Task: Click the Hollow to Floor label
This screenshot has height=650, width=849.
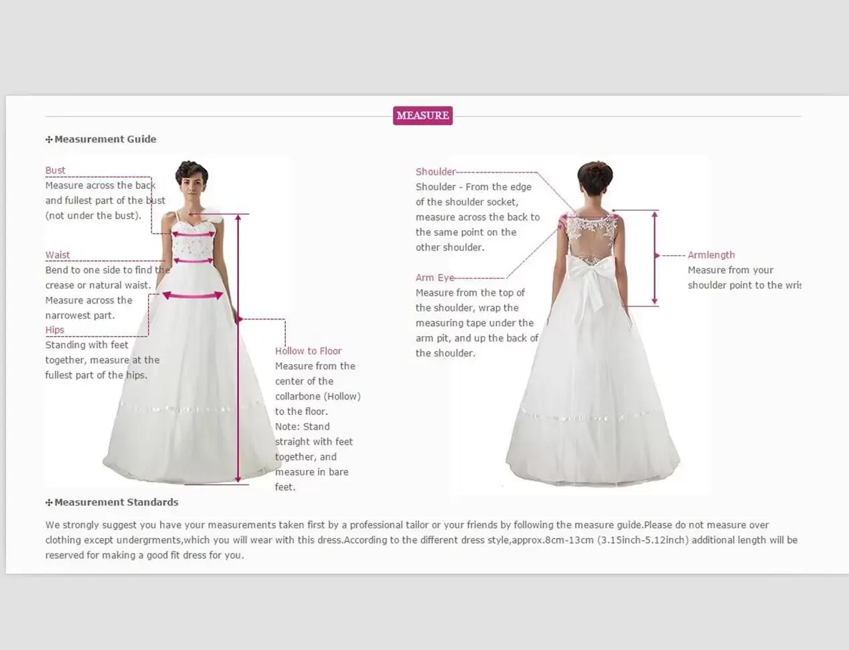Action: [308, 351]
